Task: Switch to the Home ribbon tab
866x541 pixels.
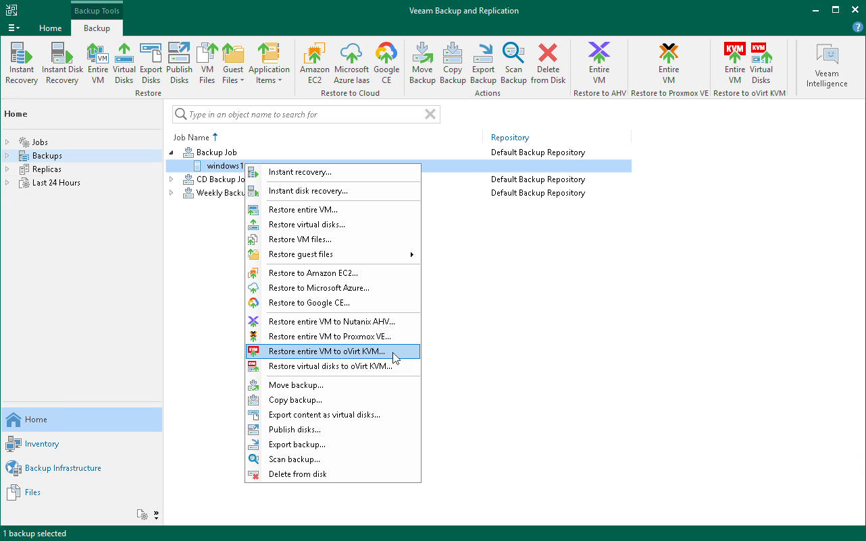Action: click(51, 28)
